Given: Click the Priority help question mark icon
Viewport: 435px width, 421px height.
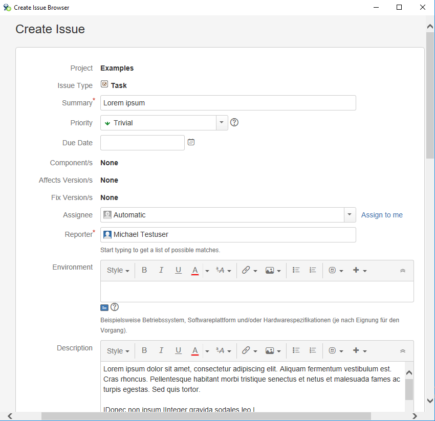Looking at the screenshot, I should (x=234, y=122).
